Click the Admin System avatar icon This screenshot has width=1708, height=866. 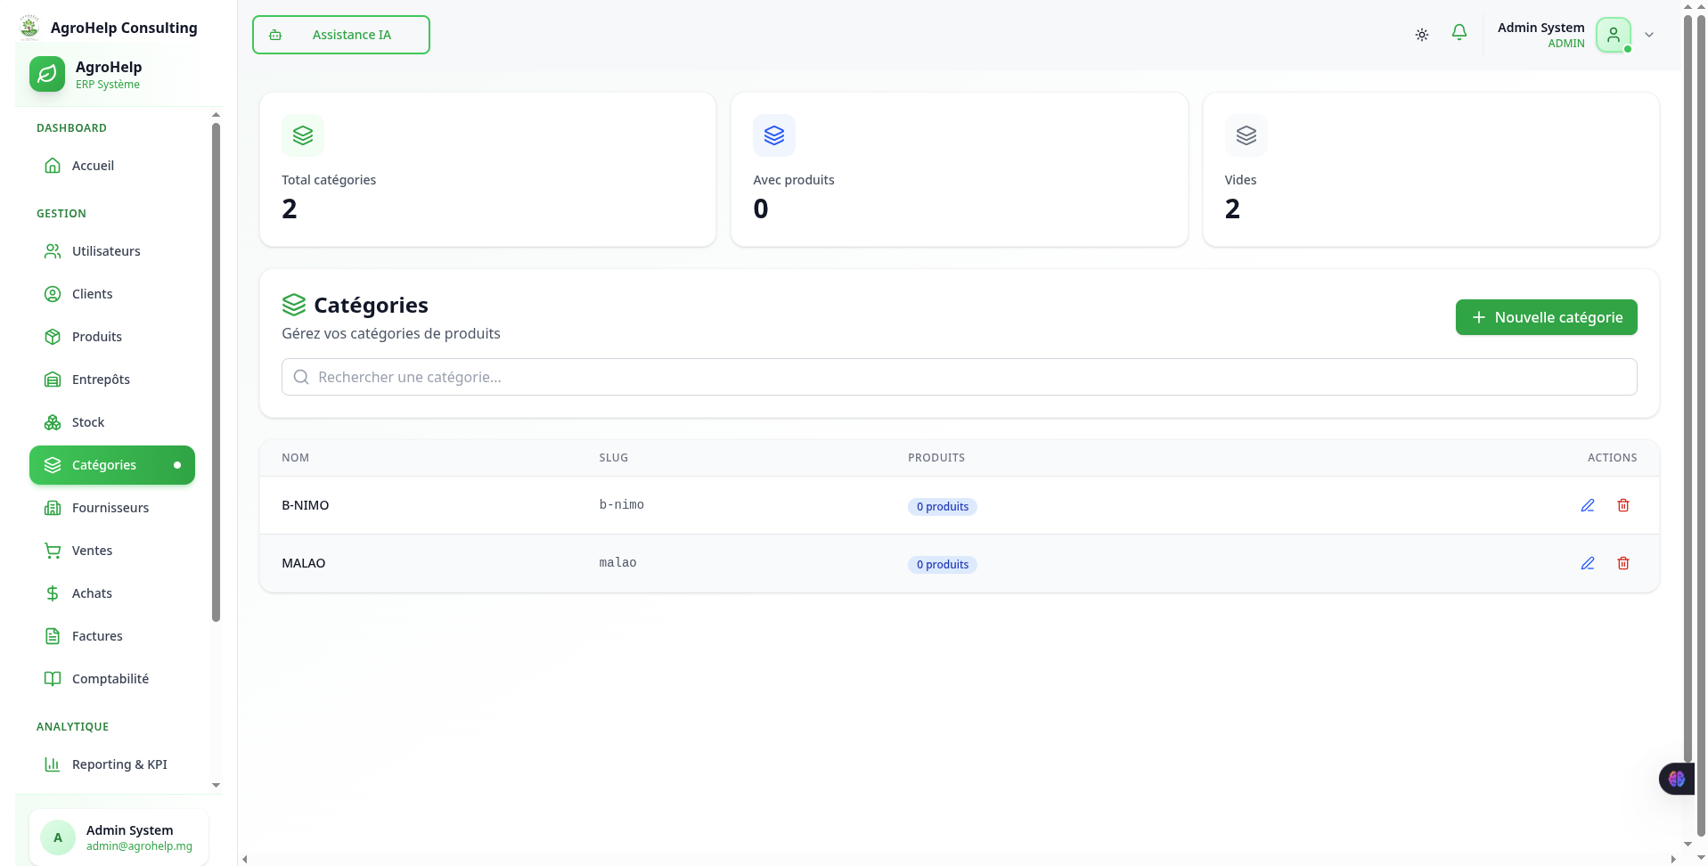click(x=1613, y=35)
